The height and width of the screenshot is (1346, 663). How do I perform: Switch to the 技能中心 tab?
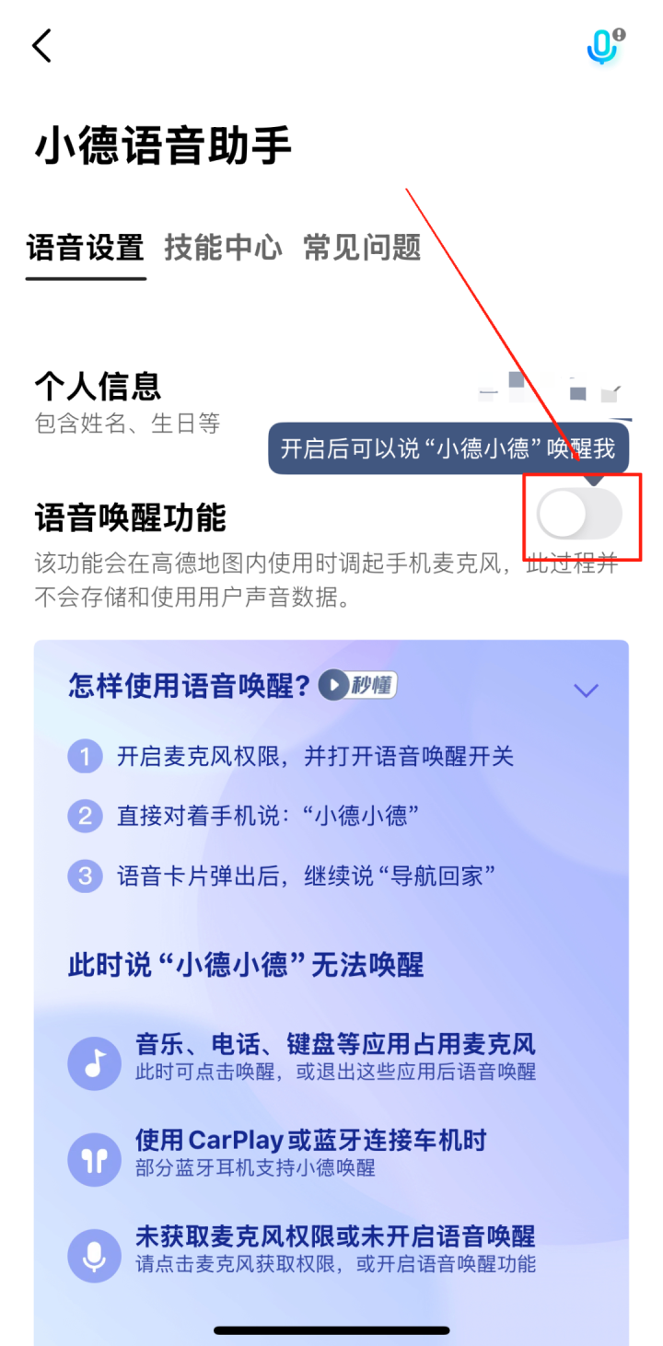[224, 247]
